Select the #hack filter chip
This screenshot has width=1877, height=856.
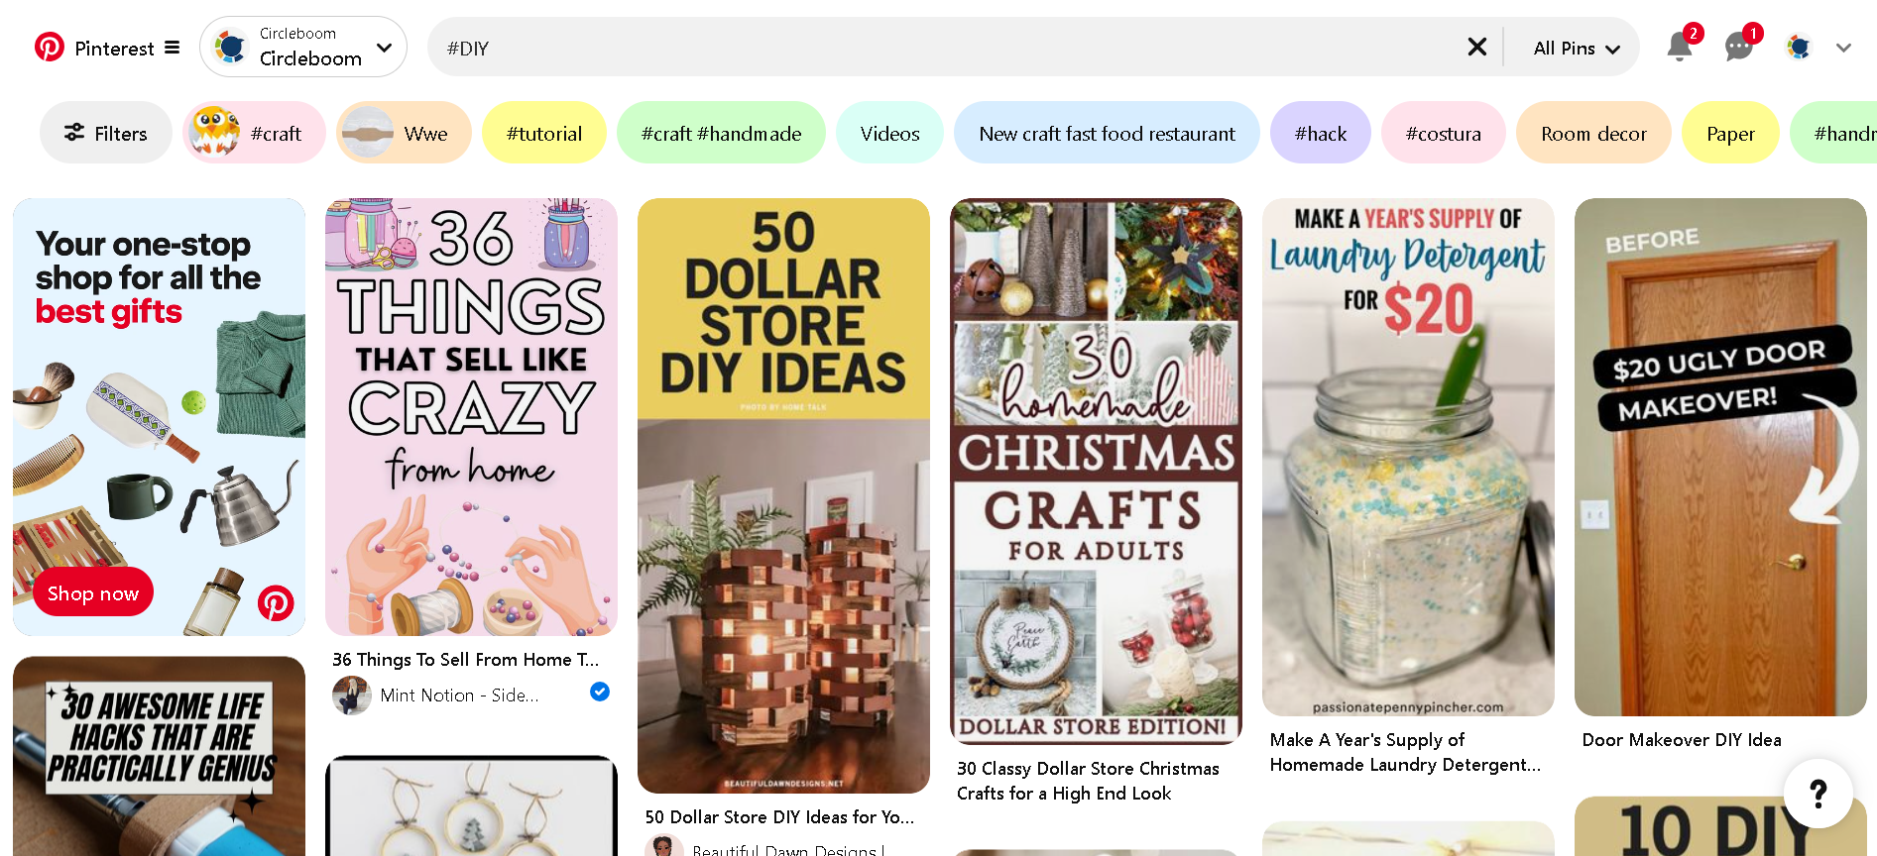click(1320, 132)
